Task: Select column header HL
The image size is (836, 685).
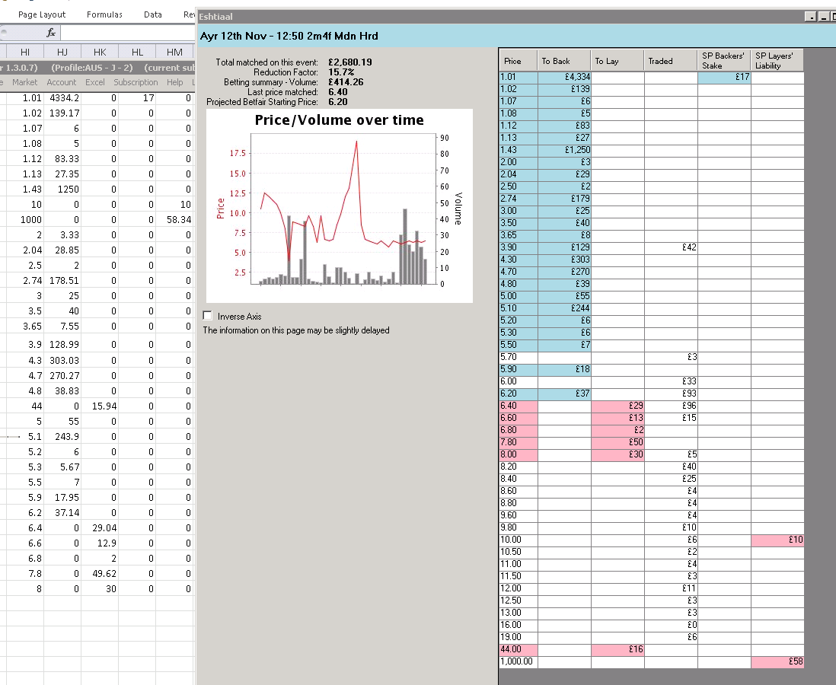Action: point(137,52)
